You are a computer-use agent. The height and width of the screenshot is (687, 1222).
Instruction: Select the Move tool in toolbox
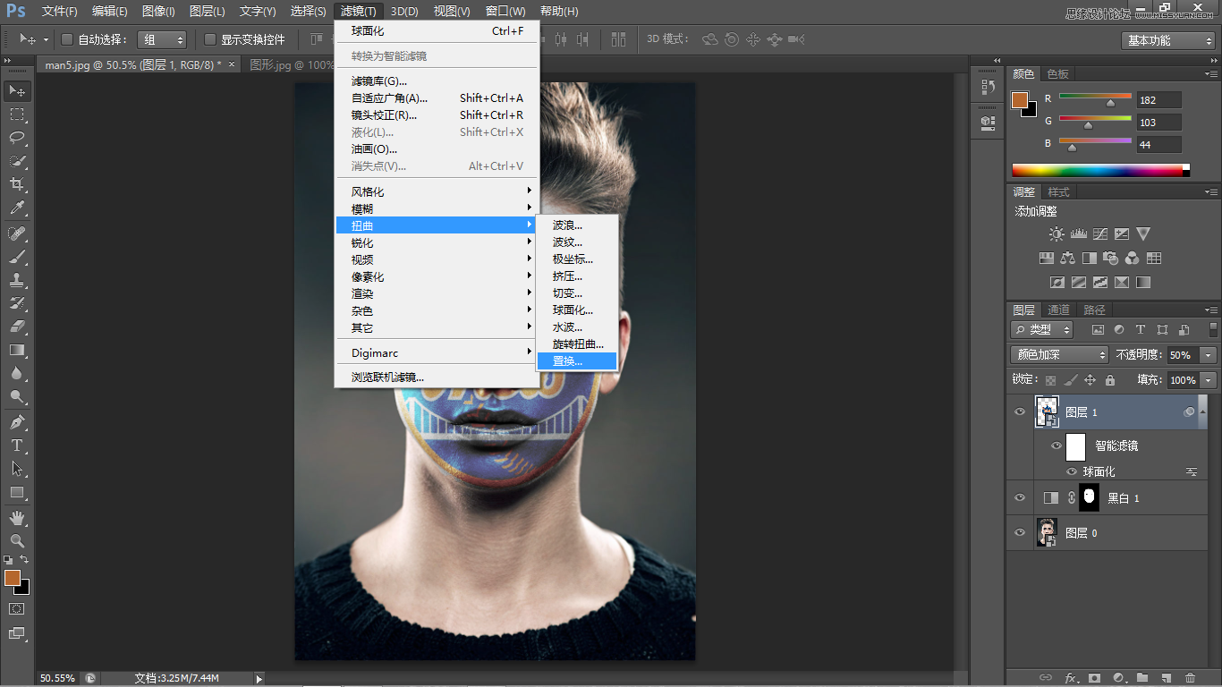coord(17,91)
